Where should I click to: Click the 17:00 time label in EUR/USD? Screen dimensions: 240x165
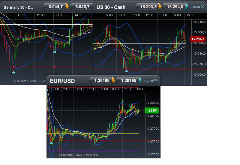(55, 89)
